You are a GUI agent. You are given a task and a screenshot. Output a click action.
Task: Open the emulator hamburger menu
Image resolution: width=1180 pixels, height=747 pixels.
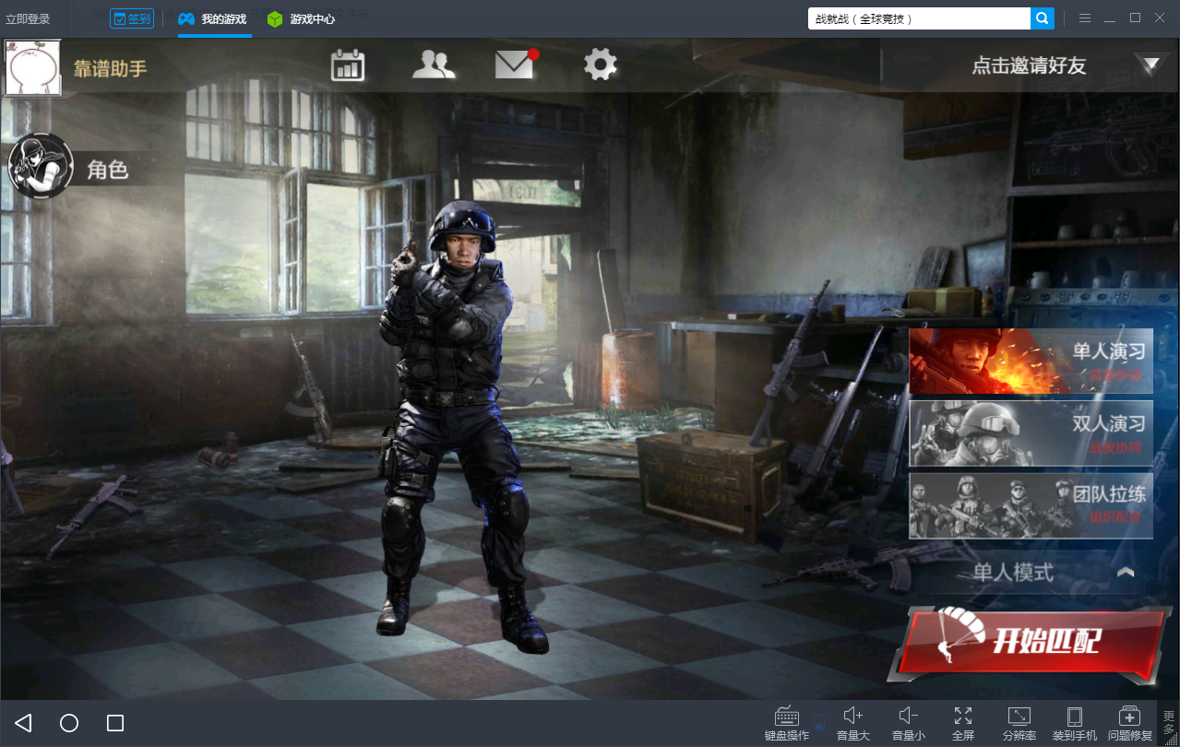[1085, 18]
